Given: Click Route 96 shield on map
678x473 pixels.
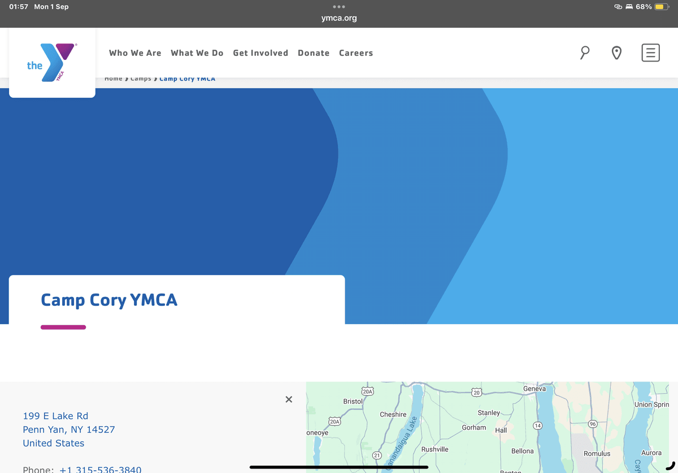Looking at the screenshot, I should pos(593,424).
